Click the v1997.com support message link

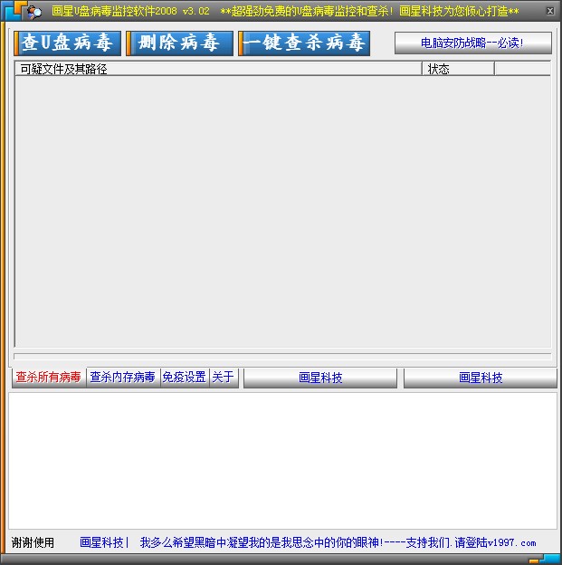pyautogui.click(x=338, y=542)
